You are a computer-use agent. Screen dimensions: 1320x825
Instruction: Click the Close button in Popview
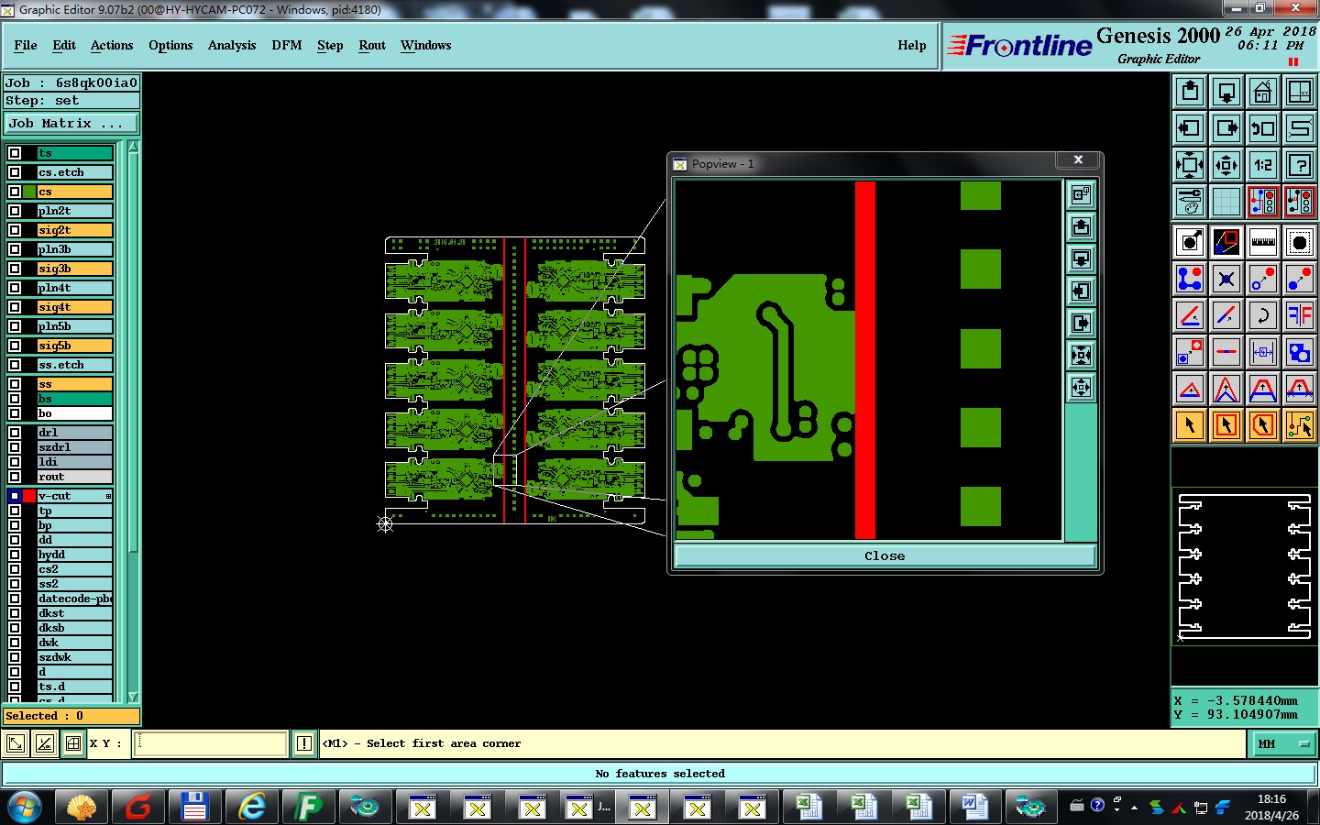coord(885,555)
